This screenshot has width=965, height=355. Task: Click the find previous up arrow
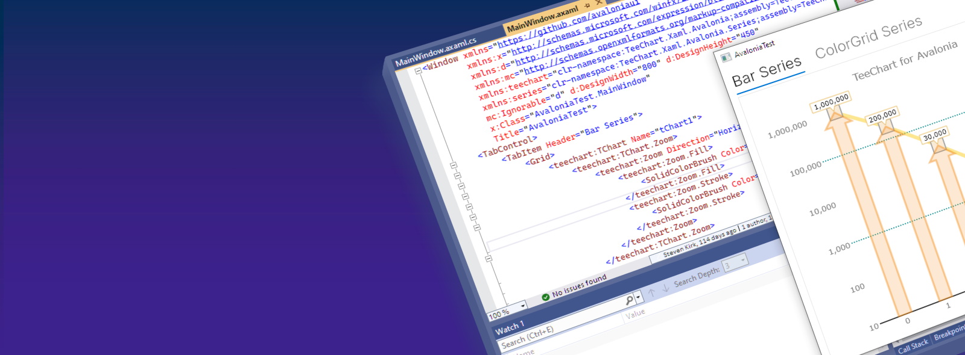point(651,293)
